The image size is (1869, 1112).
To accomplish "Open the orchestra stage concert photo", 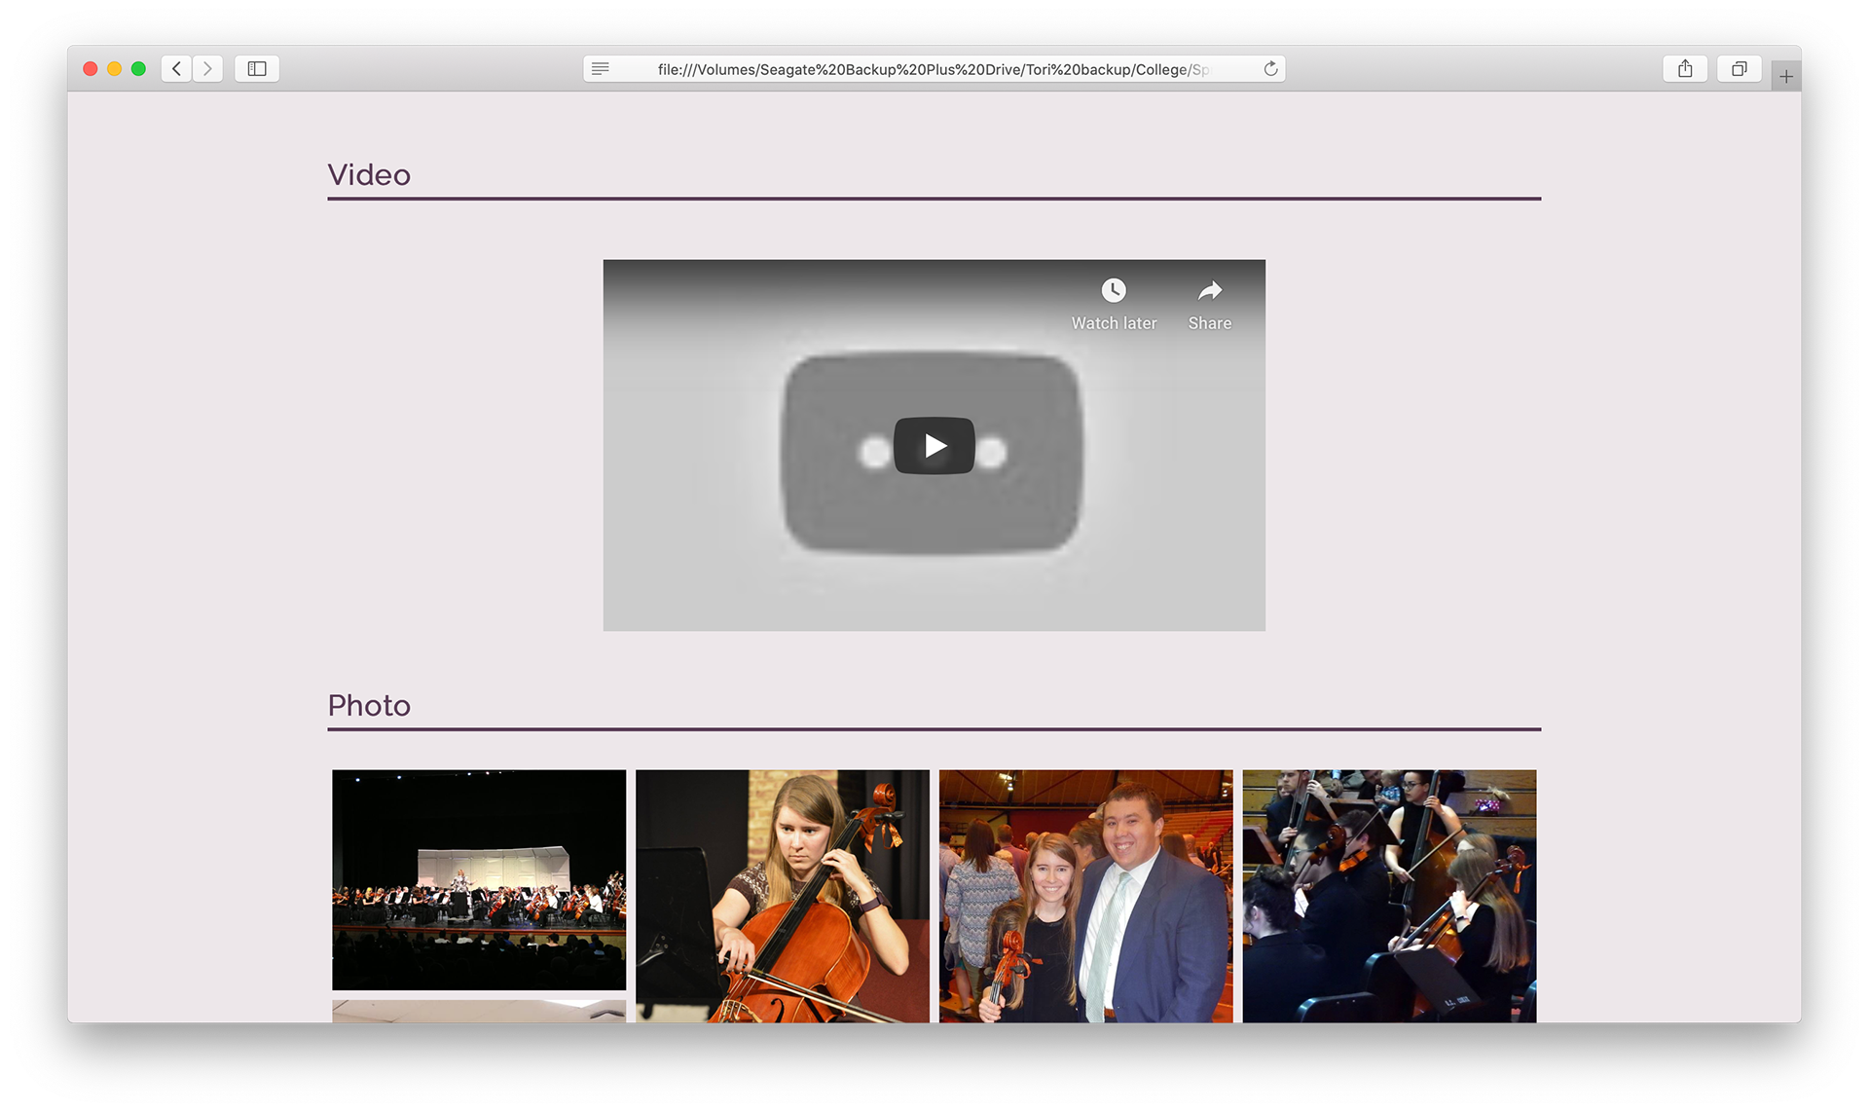I will pyautogui.click(x=479, y=880).
